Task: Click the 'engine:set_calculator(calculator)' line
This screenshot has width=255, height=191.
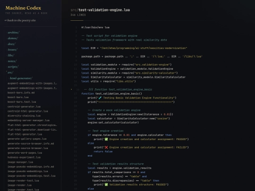Action: [113, 123]
